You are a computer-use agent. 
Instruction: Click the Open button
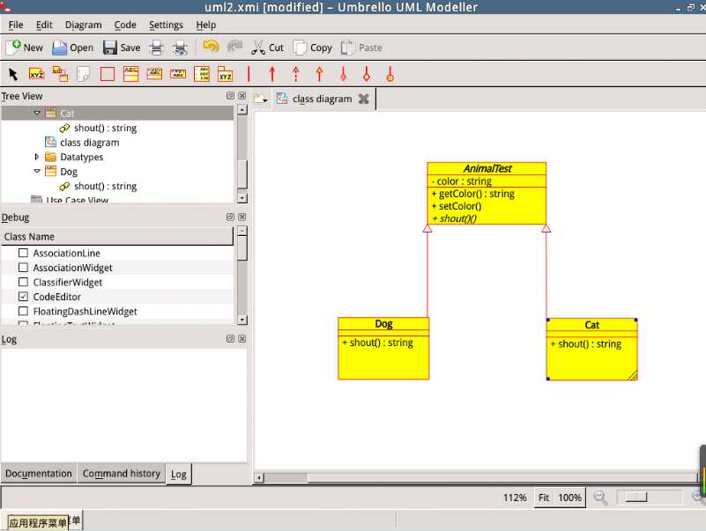73,48
